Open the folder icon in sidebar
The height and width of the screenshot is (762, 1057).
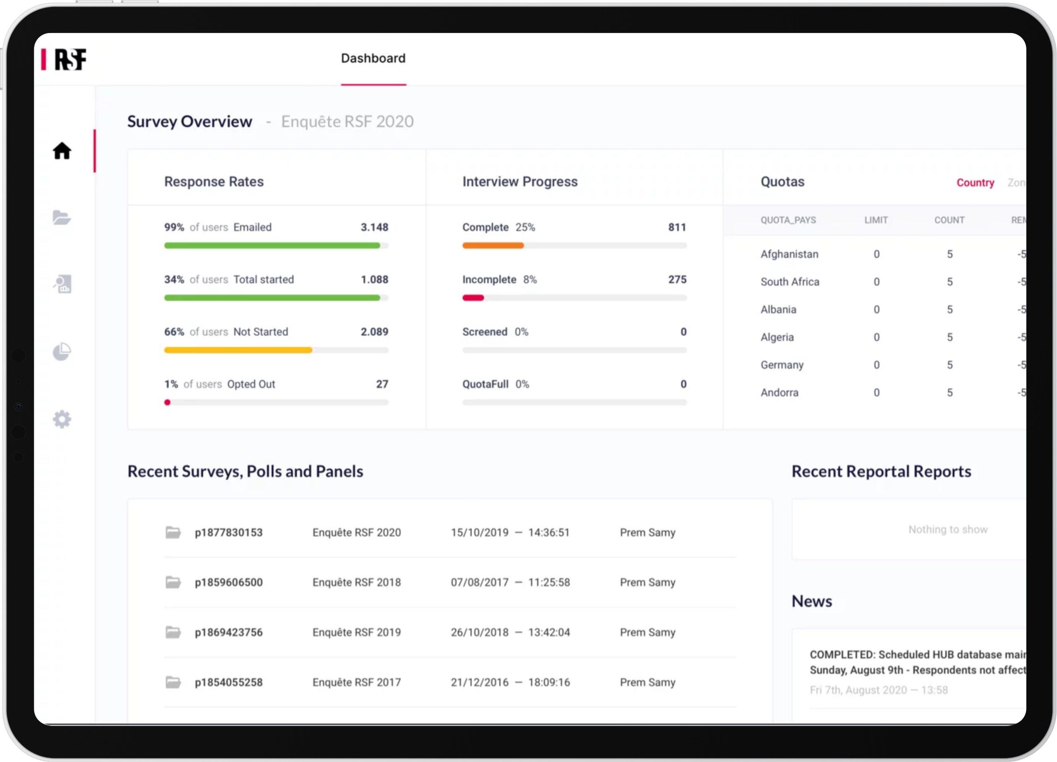click(62, 218)
